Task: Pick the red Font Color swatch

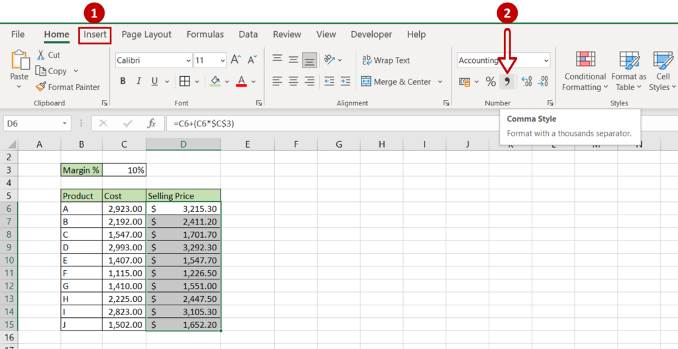Action: [x=241, y=81]
